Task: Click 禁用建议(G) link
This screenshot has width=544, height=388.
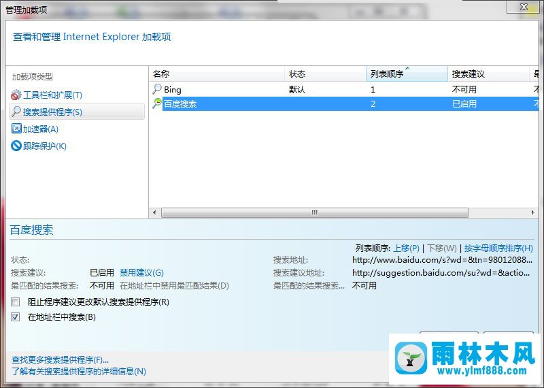Action: 141,273
